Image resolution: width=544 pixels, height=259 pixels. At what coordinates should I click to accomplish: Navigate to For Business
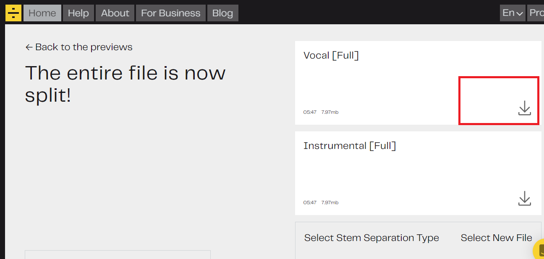170,13
